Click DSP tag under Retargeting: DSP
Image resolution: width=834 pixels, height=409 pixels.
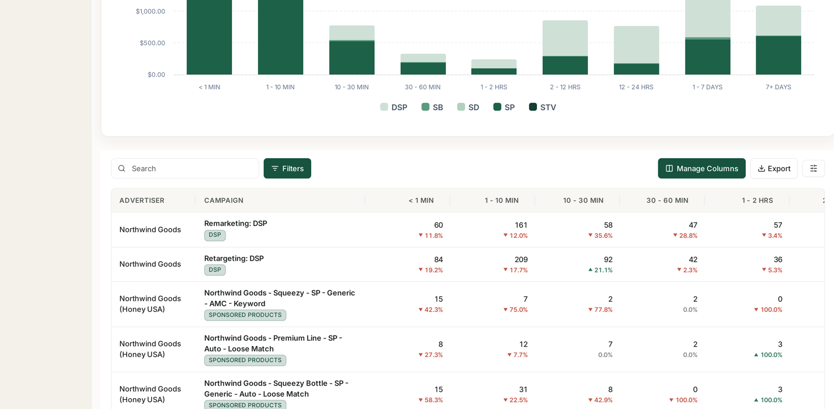[215, 270]
